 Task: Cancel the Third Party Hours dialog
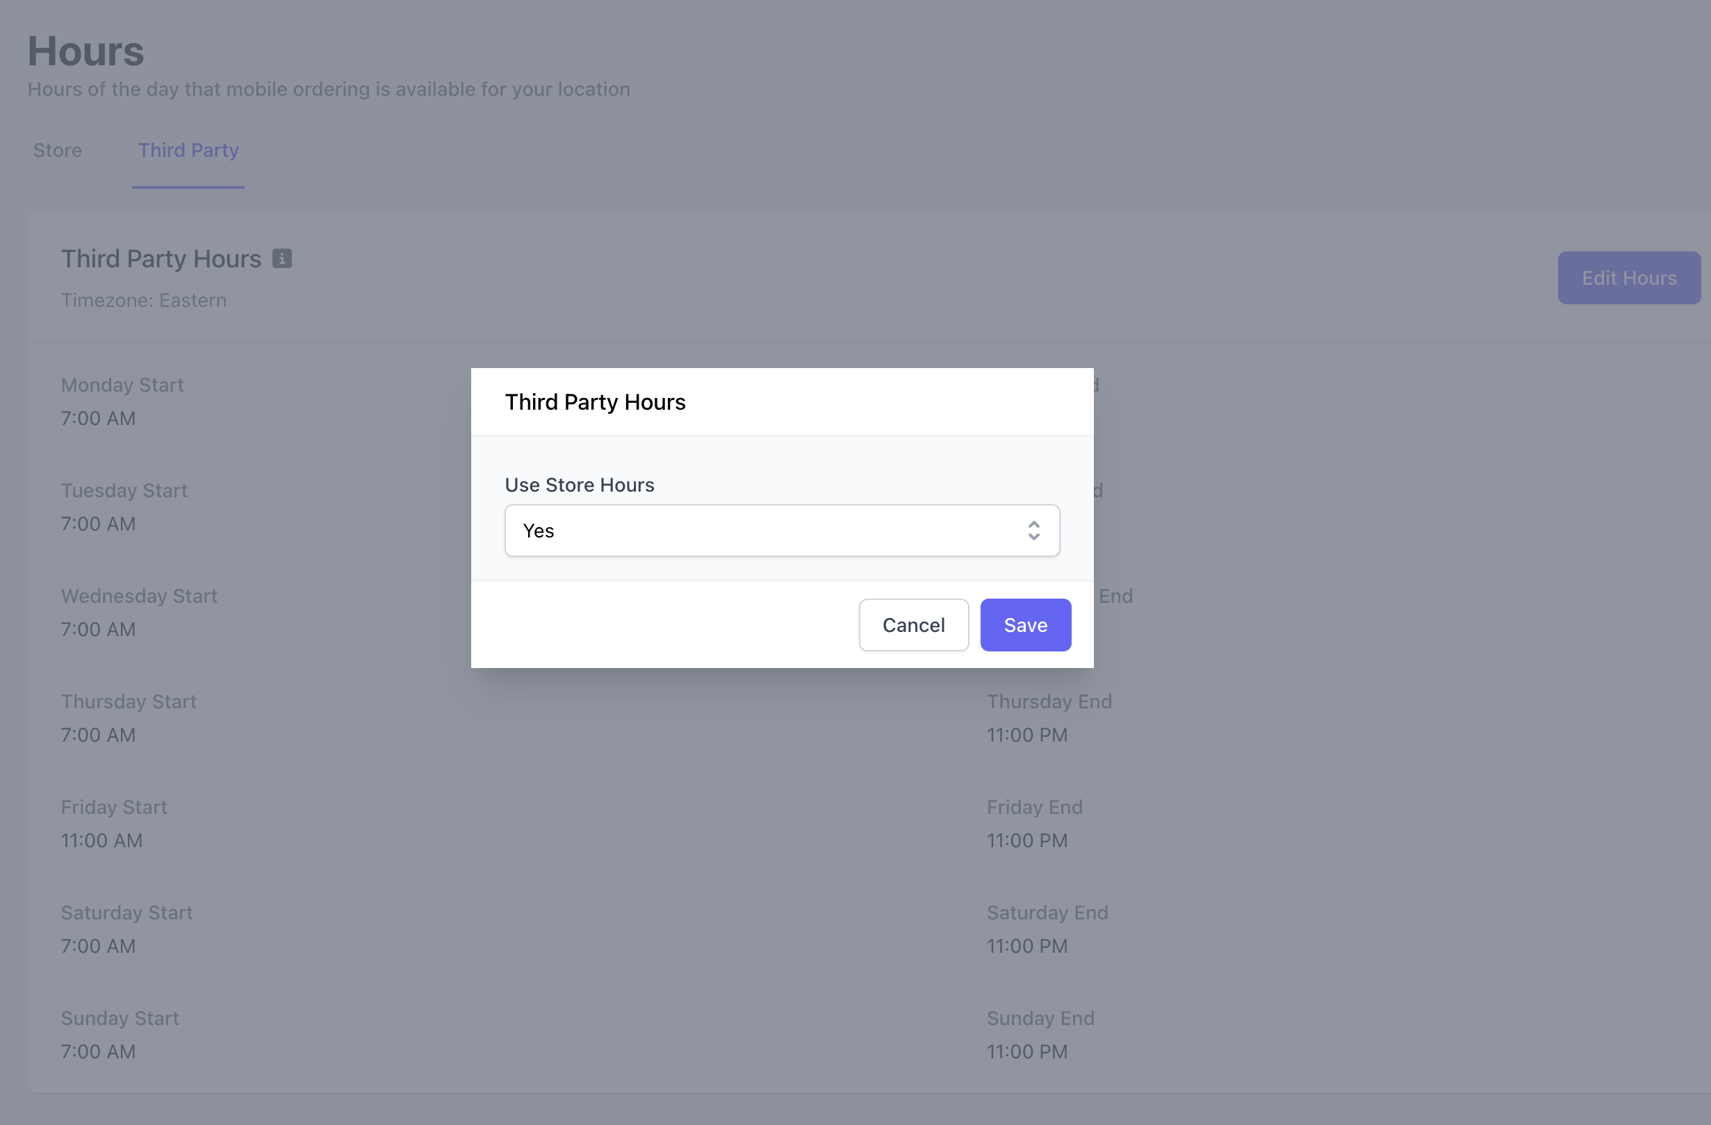point(914,625)
